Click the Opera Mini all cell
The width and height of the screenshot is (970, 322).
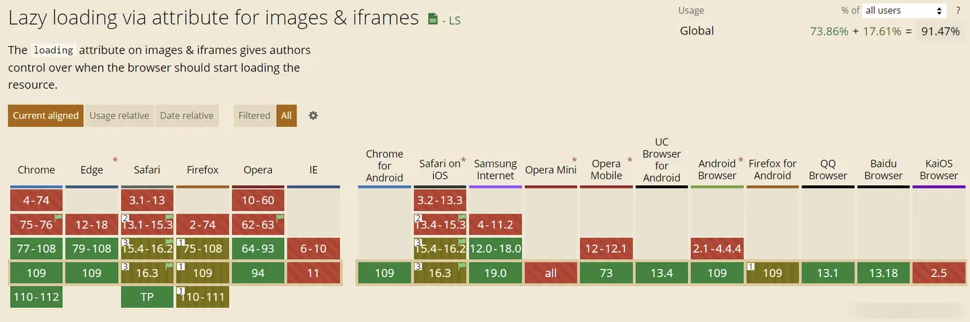(551, 273)
